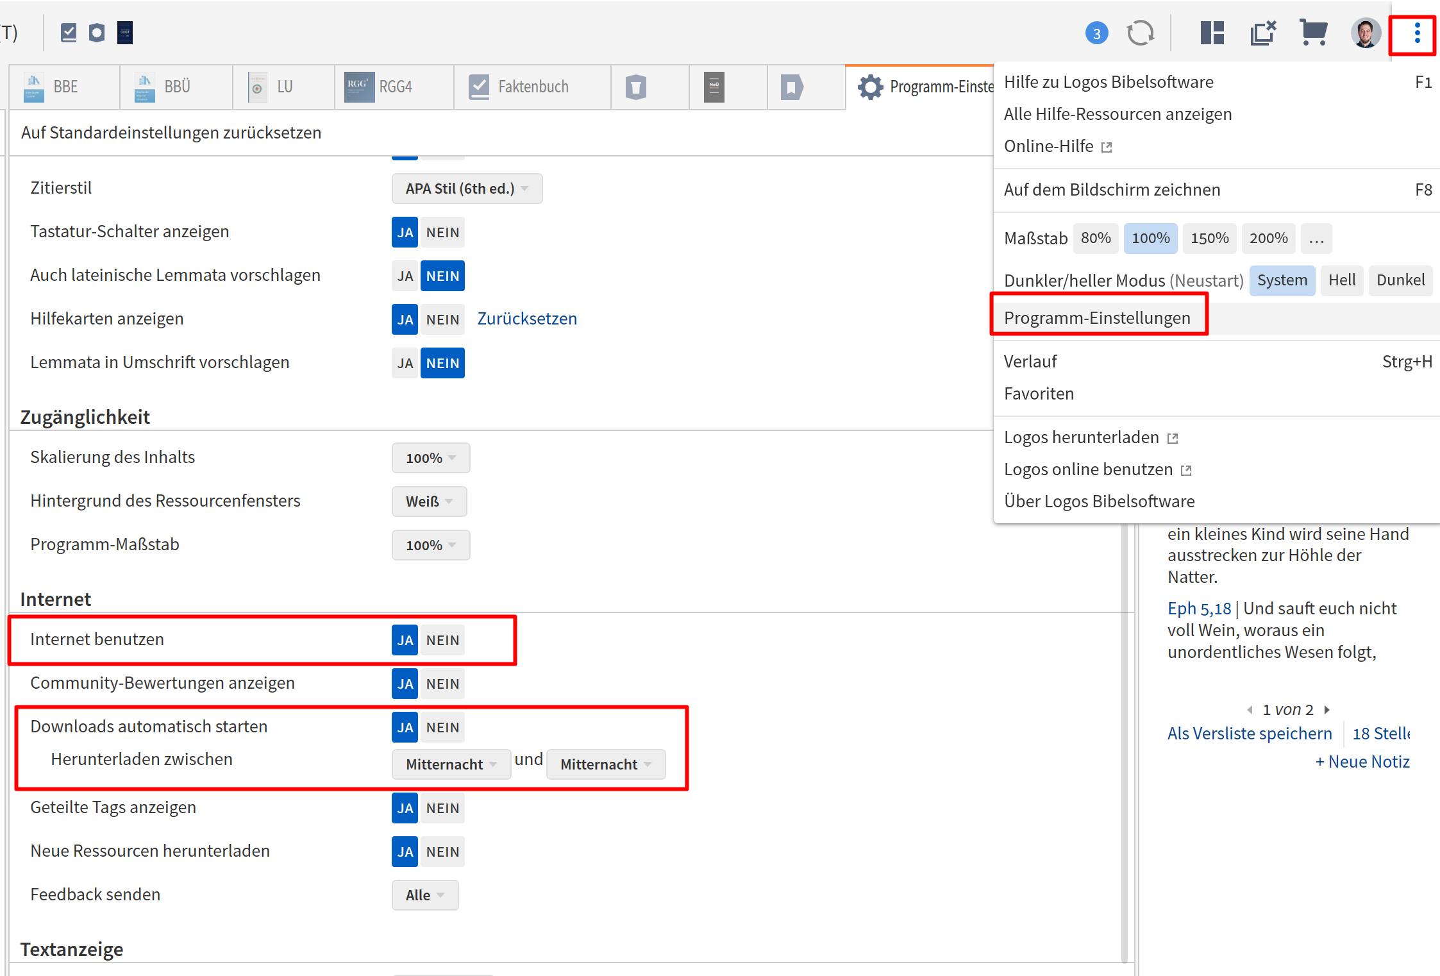The width and height of the screenshot is (1440, 976).
Task: Set Hilfekarten anzeigen to NEIN
Action: [x=442, y=319]
